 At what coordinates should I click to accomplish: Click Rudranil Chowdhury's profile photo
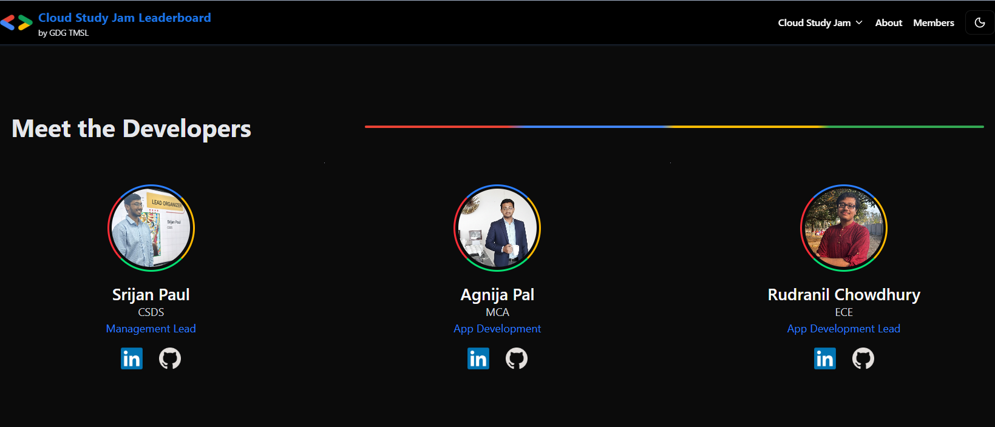pos(844,228)
